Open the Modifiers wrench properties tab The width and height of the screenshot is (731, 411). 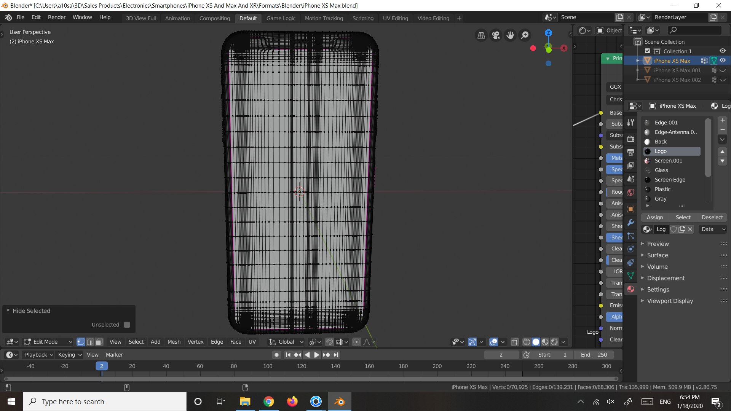pyautogui.click(x=631, y=222)
